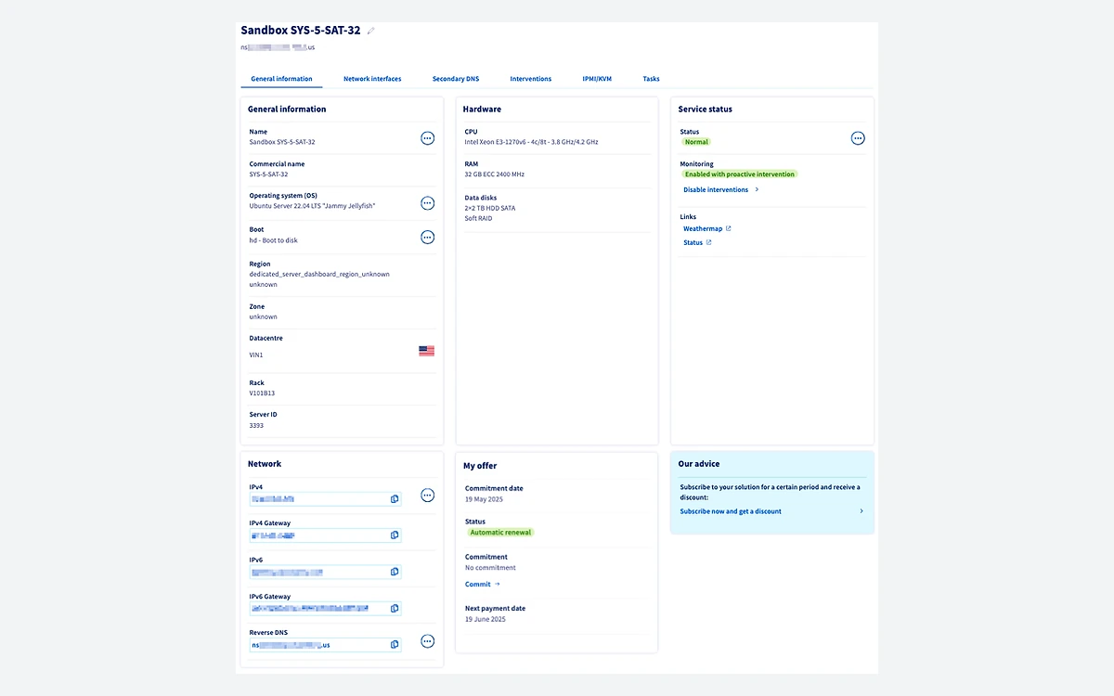Switch to the General information tab
Screen dimensions: 1114x696
coord(281,79)
